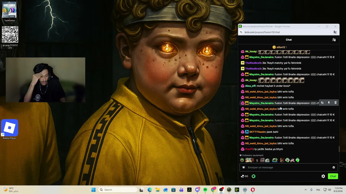Click the green Kick logo below message box

click(254, 176)
